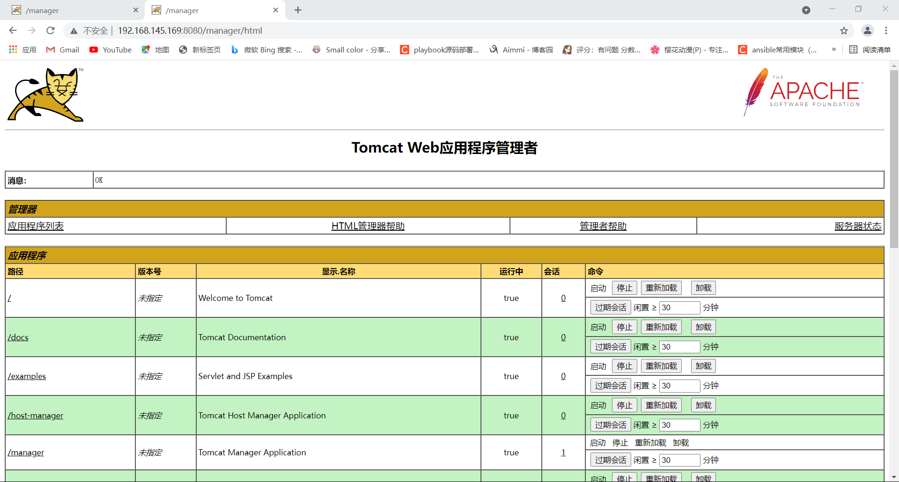Open the root / application path link
899x482 pixels.
click(x=9, y=298)
